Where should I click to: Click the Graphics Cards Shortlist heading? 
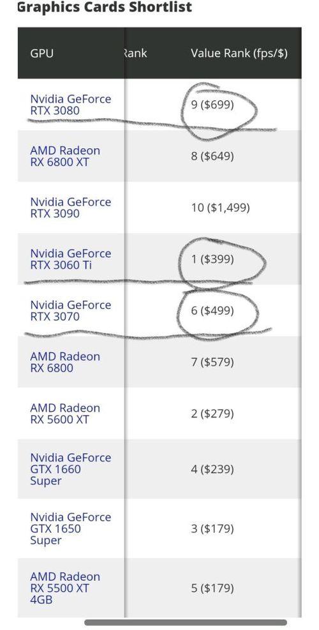(105, 7)
